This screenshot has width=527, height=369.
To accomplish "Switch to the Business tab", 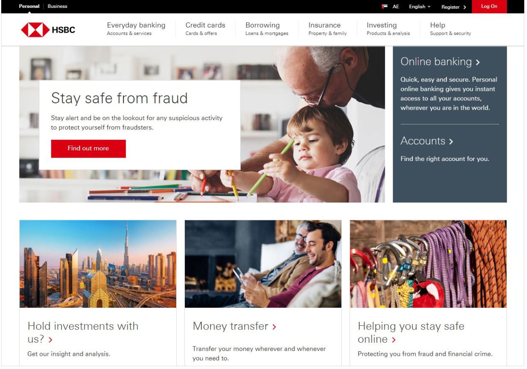I will tap(57, 6).
